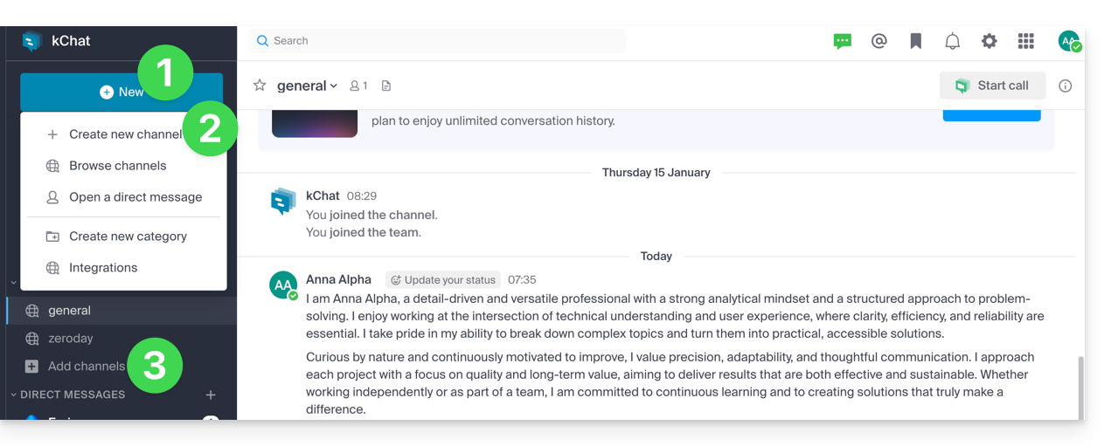Choose Browse channels from the menu
Screen dimensions: 1111x446
tap(117, 166)
